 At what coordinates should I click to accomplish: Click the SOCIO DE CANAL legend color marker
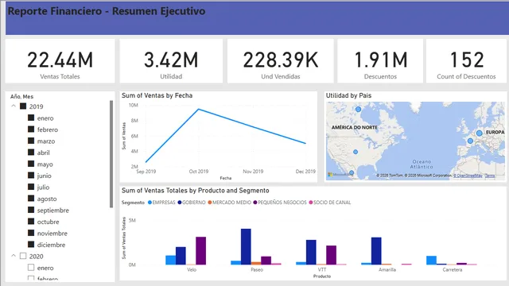311,203
